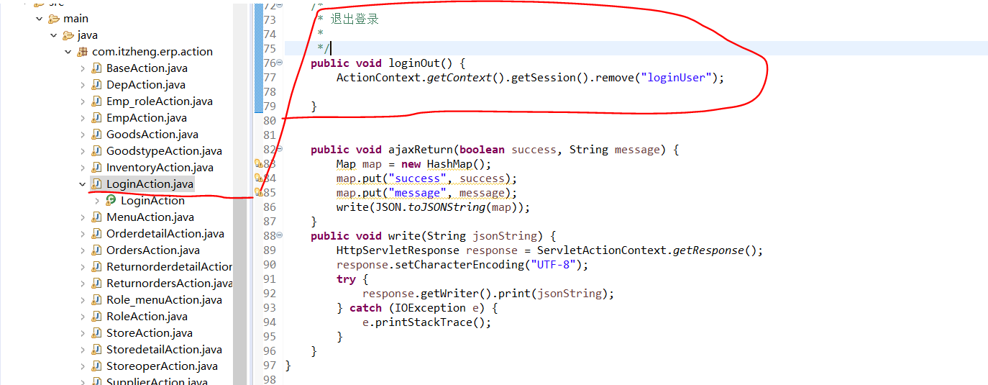The height and width of the screenshot is (385, 988).
Task: Click the java source folder icon
Action: click(x=68, y=35)
